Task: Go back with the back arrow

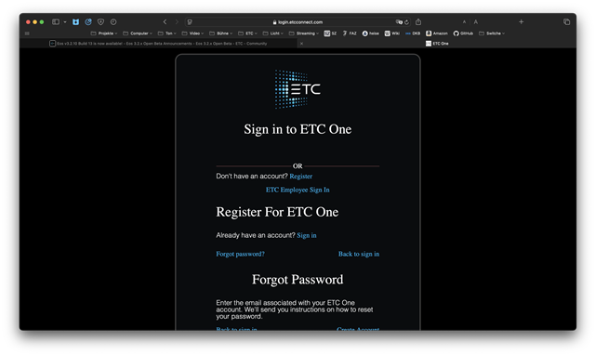Action: pos(165,22)
